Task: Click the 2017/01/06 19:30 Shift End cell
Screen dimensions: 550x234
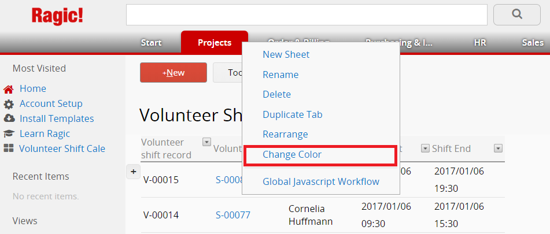Action: [x=459, y=180]
